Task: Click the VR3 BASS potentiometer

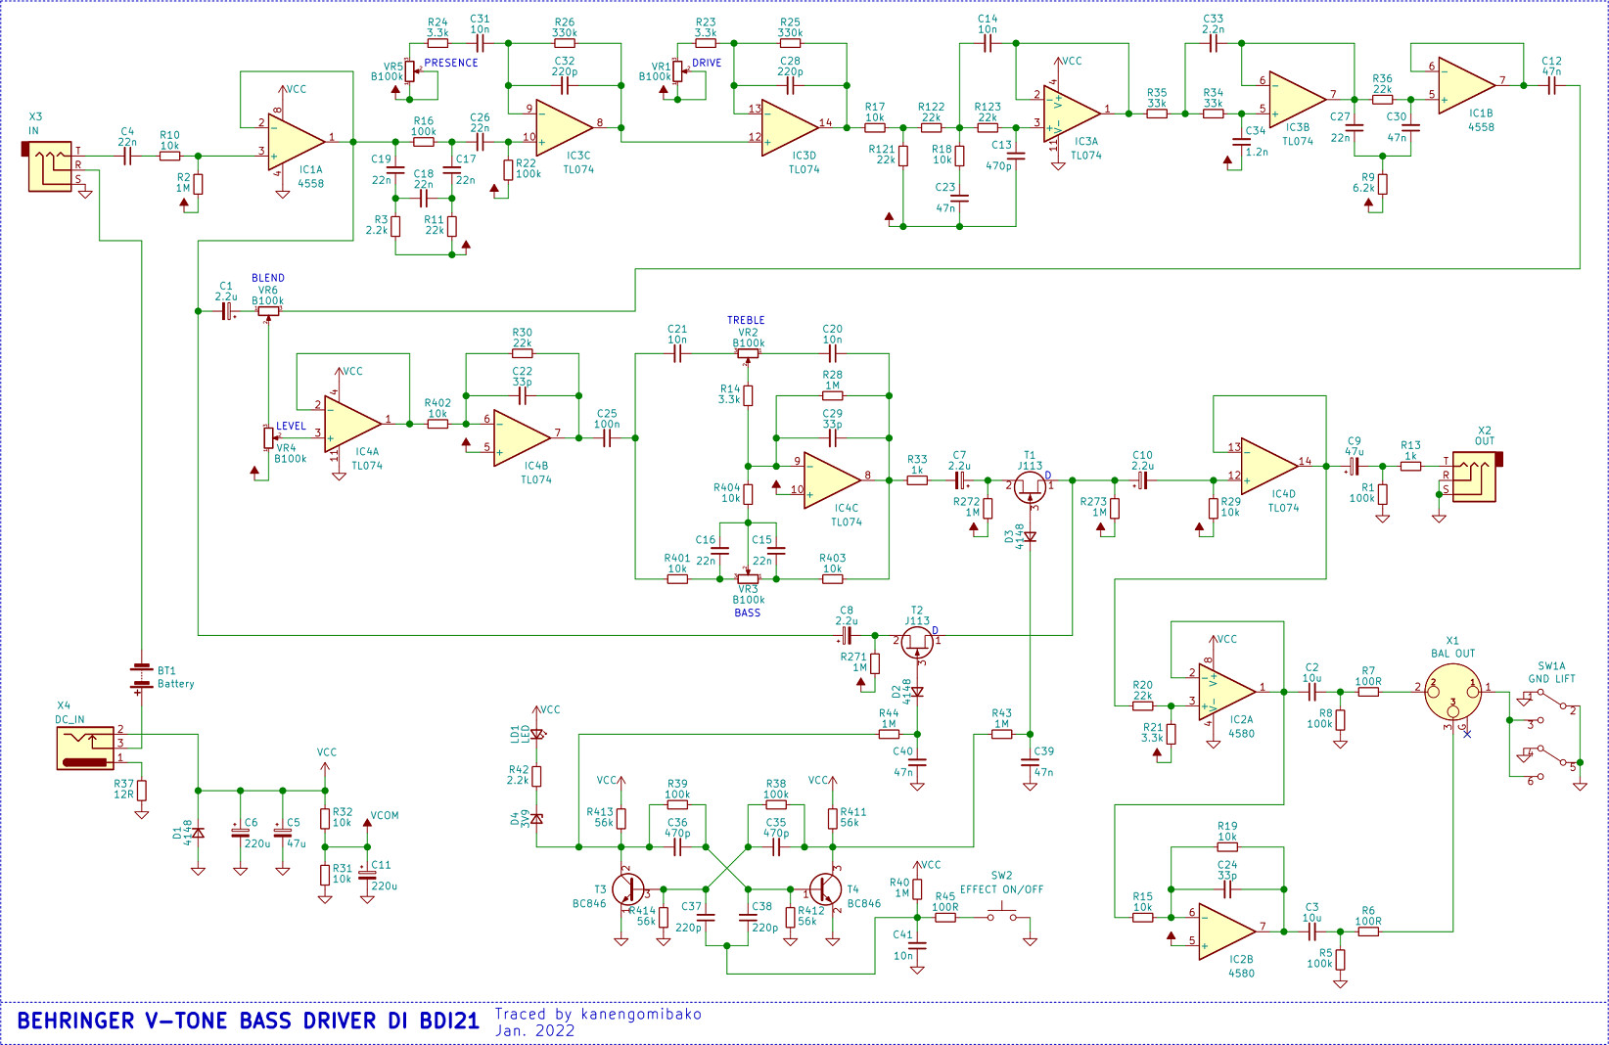Action: (748, 577)
